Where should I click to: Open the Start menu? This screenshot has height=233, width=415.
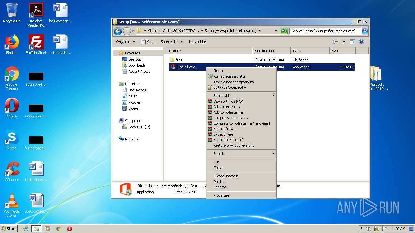click(9, 229)
